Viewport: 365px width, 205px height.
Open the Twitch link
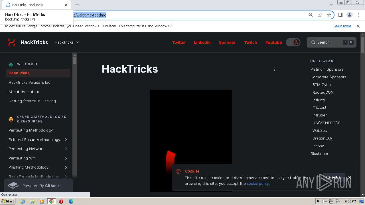click(x=250, y=42)
